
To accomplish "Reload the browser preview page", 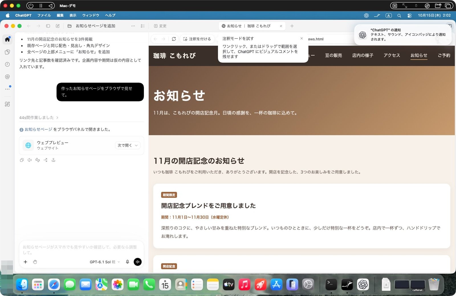I will [174, 39].
